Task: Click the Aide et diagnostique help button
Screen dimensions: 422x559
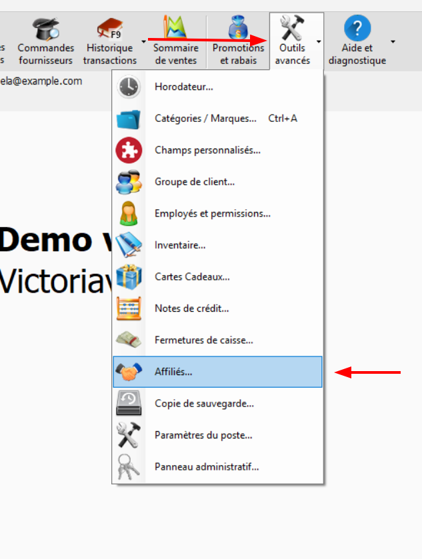Action: pyautogui.click(x=357, y=41)
